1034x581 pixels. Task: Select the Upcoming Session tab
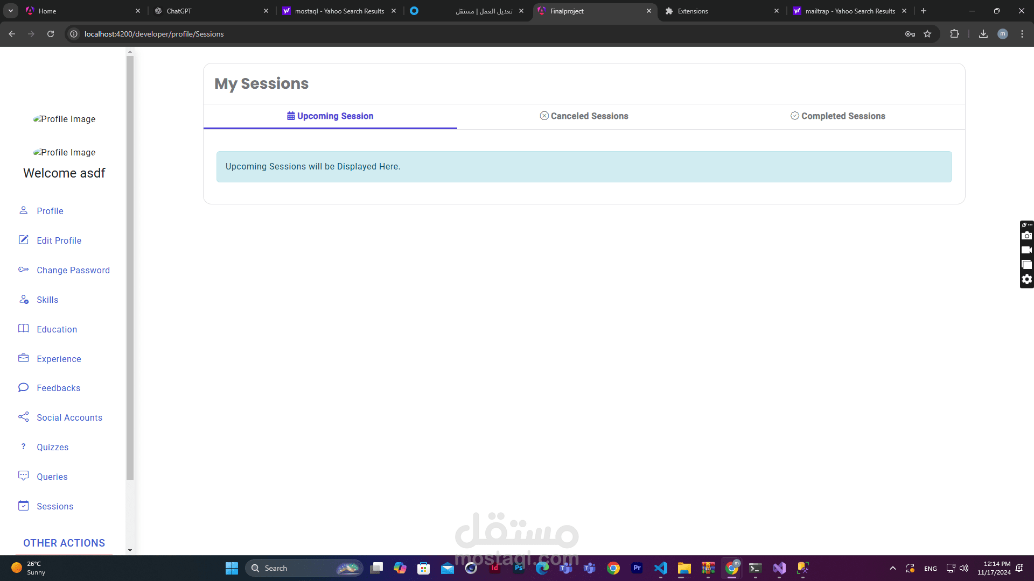[330, 116]
